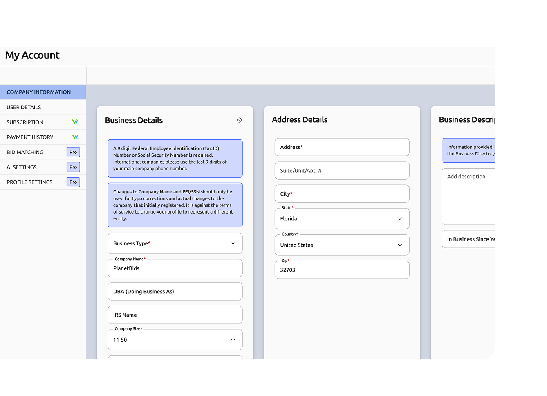547x396 pixels.
Task: Click the Suite/Unit/Apt. # field
Action: [x=342, y=171]
